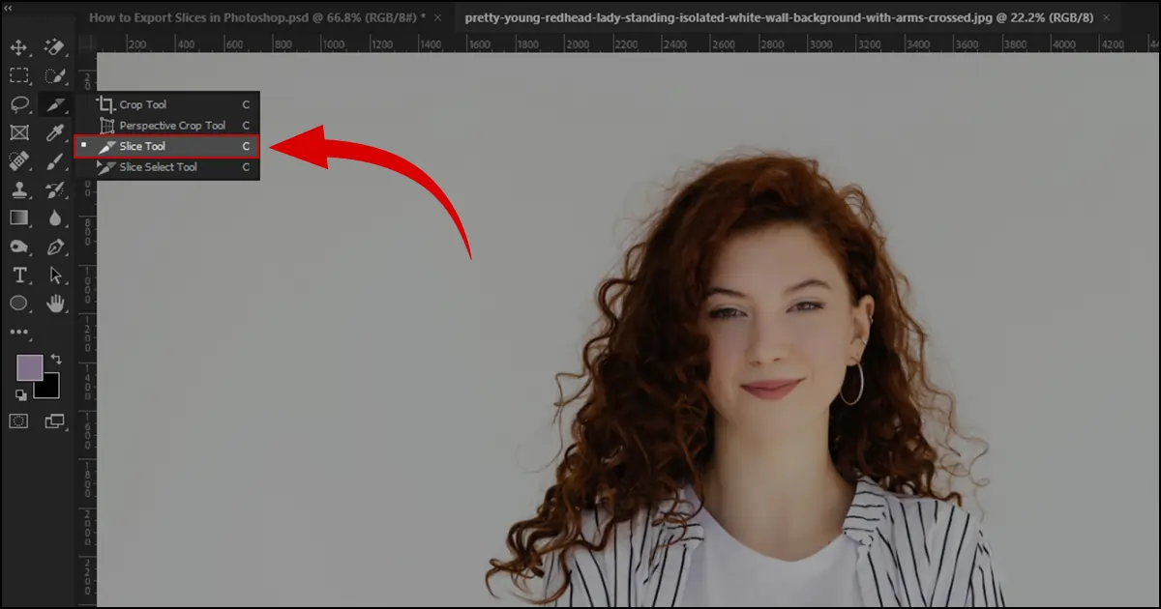Select the Rectangular Marquee tool
This screenshot has height=609, width=1161.
point(20,76)
